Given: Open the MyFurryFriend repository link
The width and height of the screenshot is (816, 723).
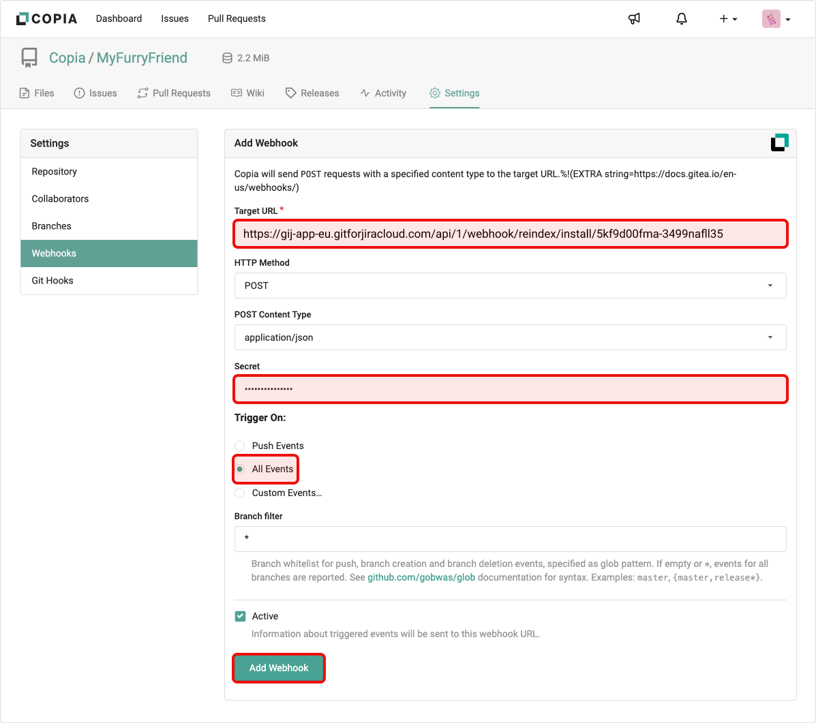Looking at the screenshot, I should point(142,58).
